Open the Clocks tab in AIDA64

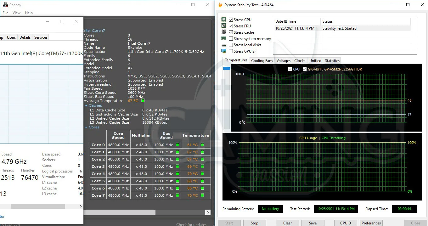point(300,61)
